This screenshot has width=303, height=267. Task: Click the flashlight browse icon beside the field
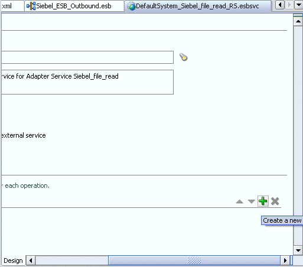(183, 57)
